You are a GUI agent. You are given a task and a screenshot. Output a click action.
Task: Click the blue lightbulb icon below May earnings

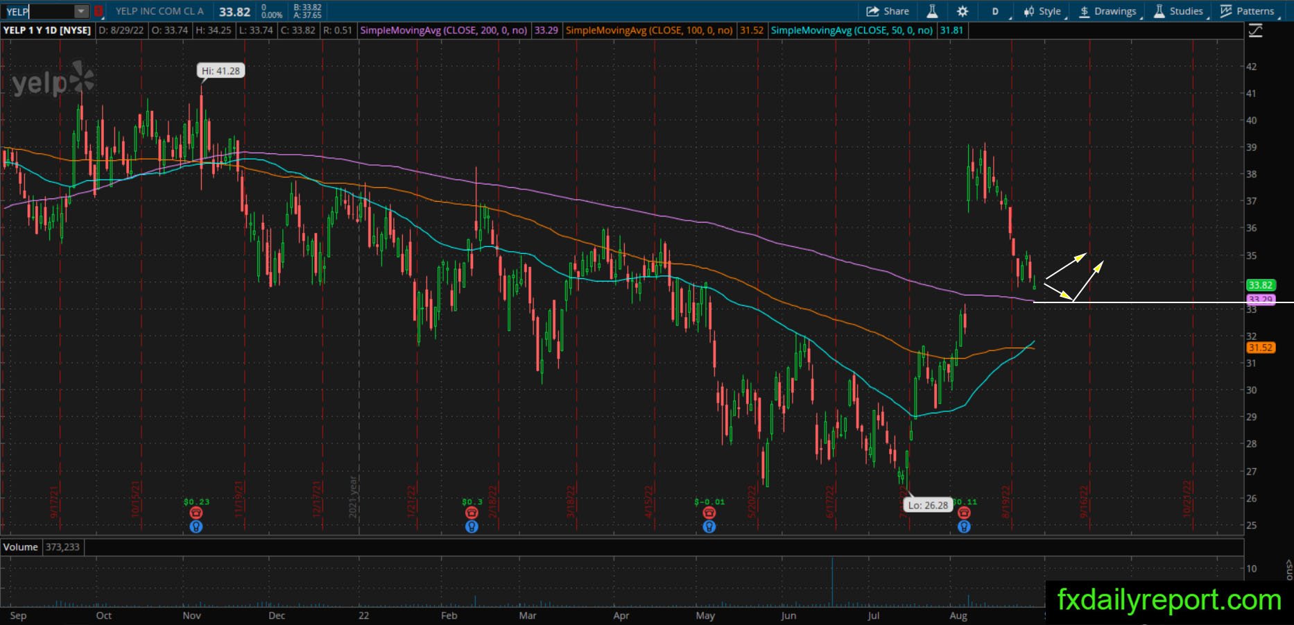[709, 526]
